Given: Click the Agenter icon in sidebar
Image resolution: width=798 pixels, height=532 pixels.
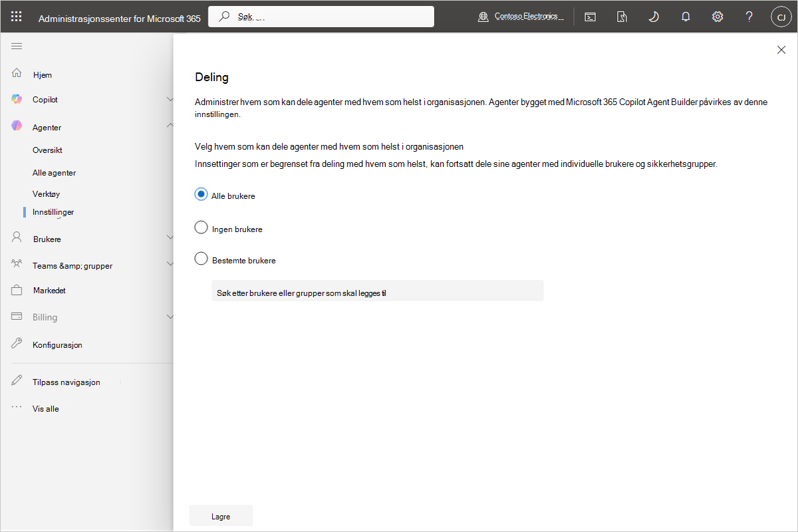Looking at the screenshot, I should tap(17, 126).
